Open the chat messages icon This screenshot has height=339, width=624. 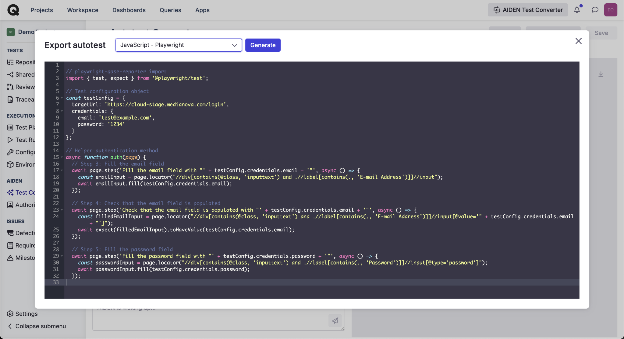click(595, 10)
